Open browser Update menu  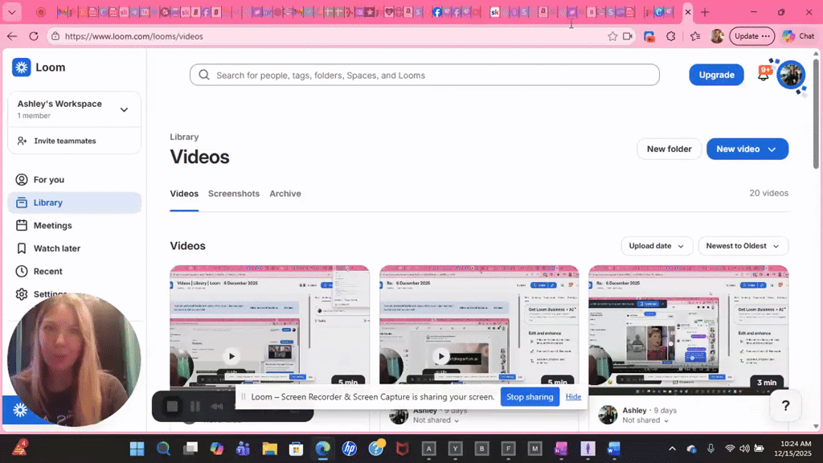coord(751,36)
